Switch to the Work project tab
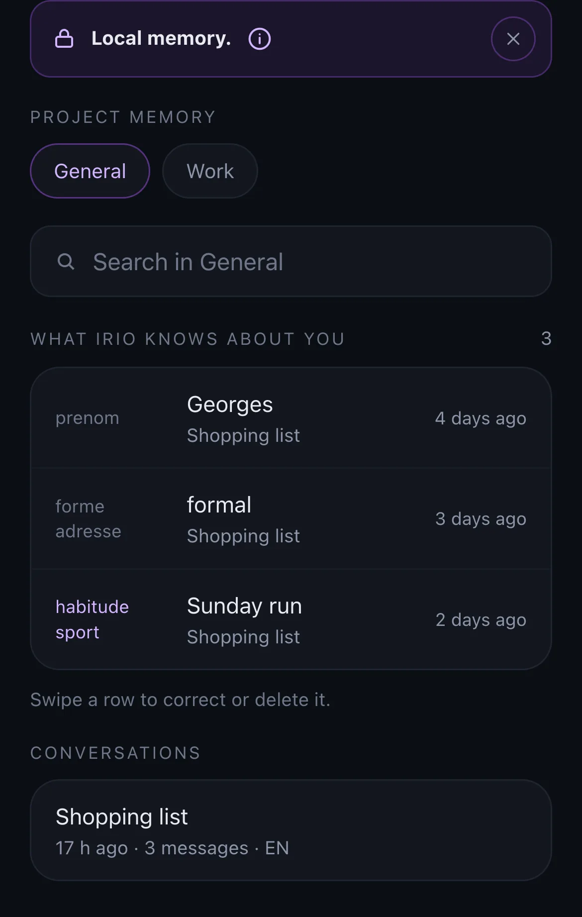Viewport: 582px width, 917px height. (210, 171)
